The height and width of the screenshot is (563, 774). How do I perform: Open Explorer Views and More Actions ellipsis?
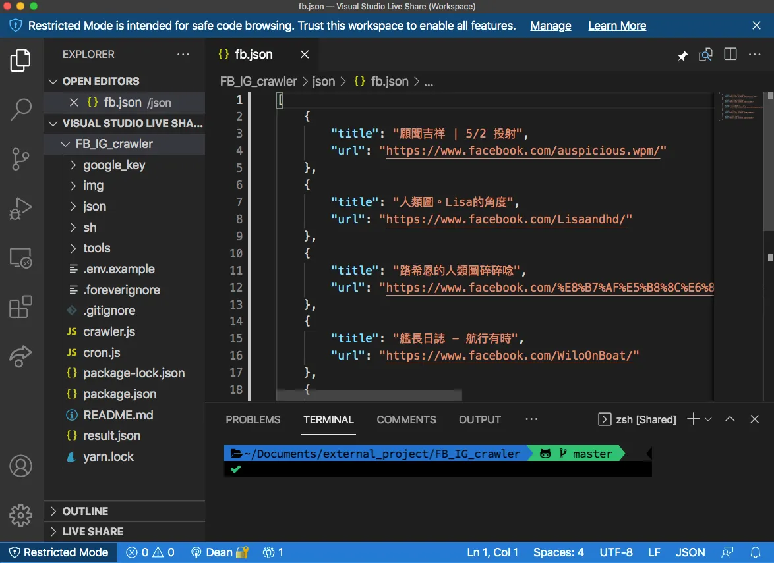click(x=183, y=54)
